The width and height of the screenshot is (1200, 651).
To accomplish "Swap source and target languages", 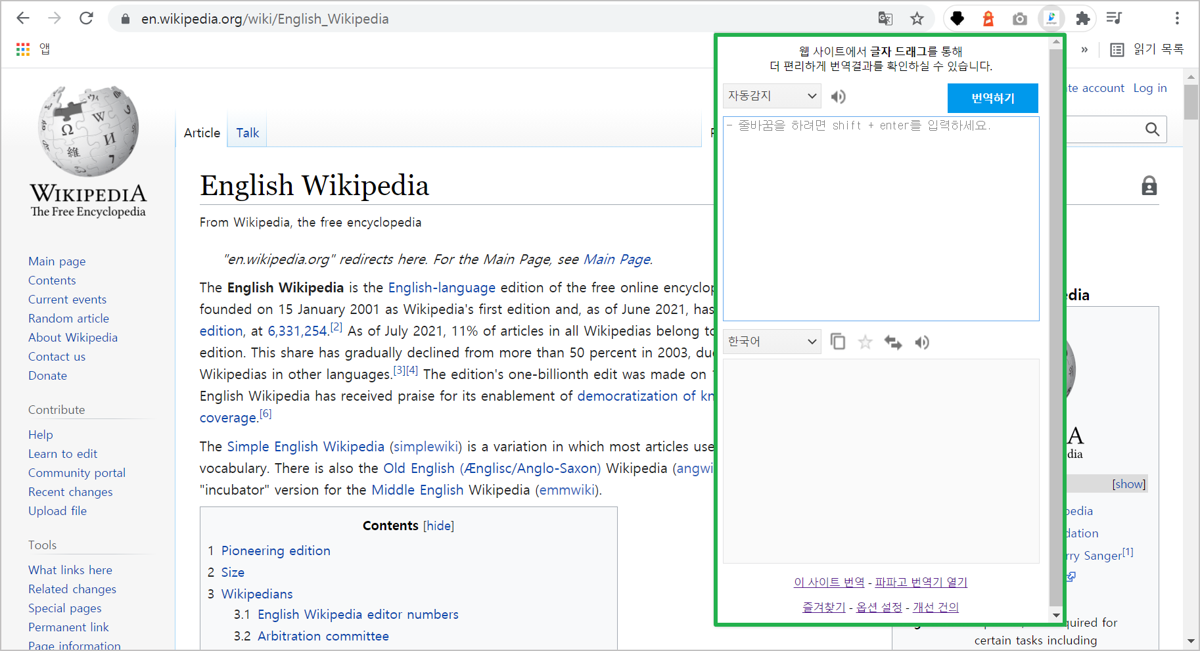I will pyautogui.click(x=893, y=342).
